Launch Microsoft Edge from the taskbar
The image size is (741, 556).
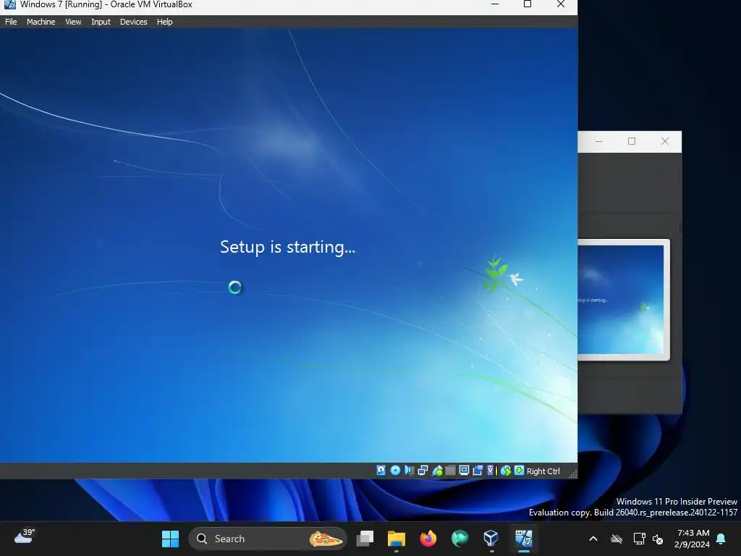[x=460, y=539]
